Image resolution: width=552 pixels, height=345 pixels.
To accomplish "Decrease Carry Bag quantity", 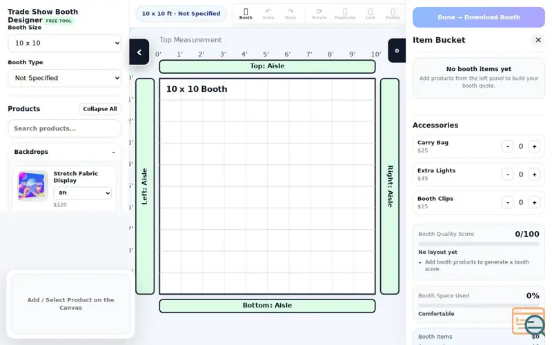I will [x=507, y=146].
